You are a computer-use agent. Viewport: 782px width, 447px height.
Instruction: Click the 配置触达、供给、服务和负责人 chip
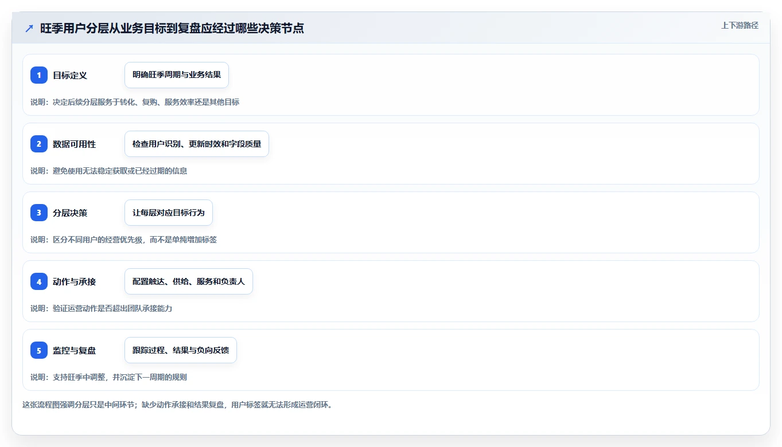pos(189,281)
